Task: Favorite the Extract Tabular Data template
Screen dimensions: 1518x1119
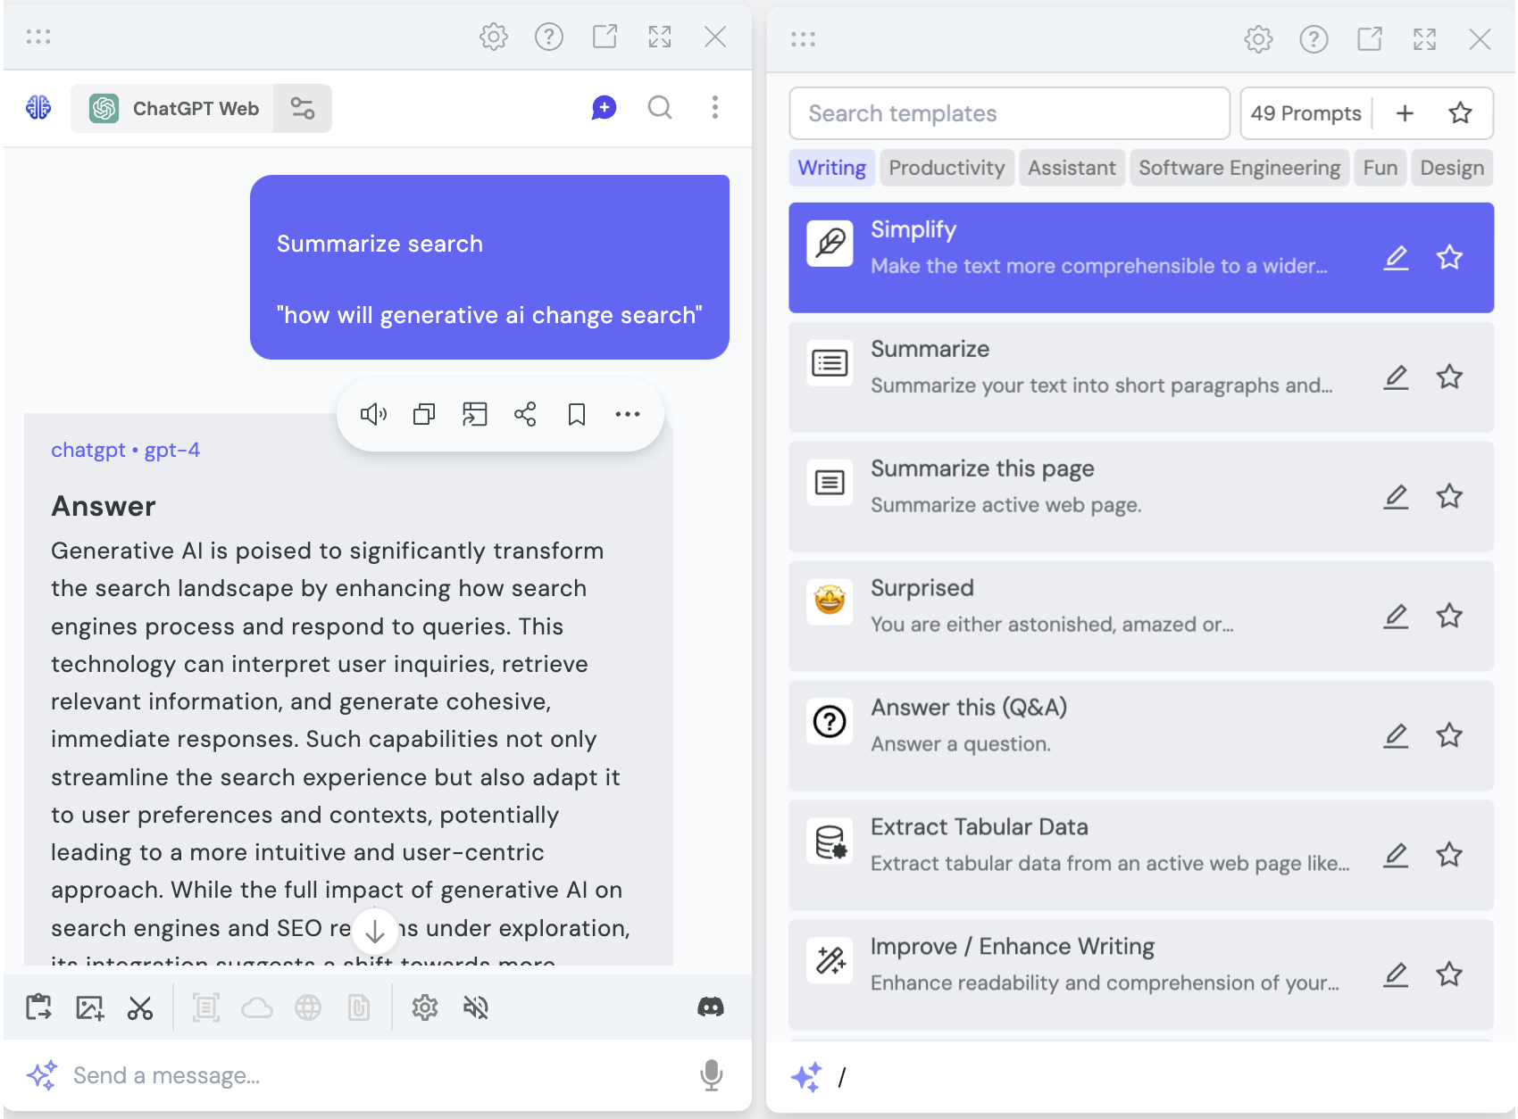Action: 1449,856
